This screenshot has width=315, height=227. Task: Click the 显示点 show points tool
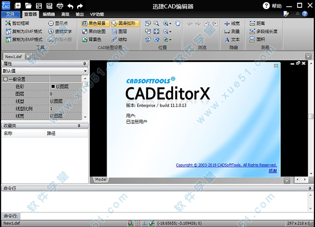pos(58,23)
